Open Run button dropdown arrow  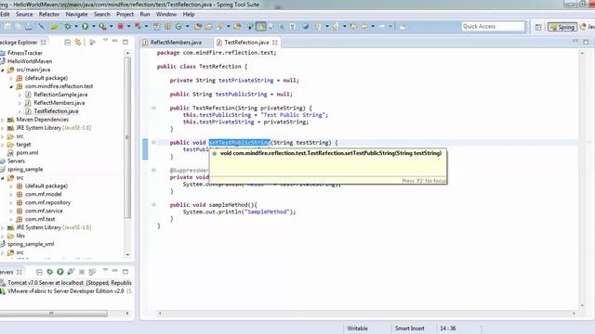point(93,26)
